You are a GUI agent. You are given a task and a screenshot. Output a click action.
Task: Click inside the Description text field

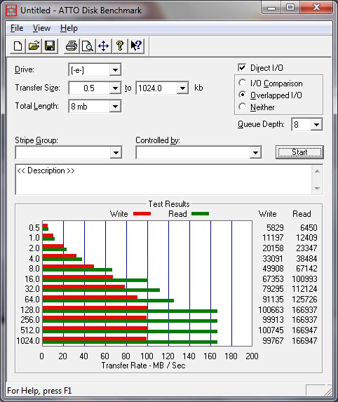pyautogui.click(x=163, y=180)
